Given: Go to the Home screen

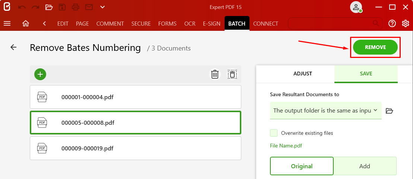Looking at the screenshot, I should click(x=26, y=23).
